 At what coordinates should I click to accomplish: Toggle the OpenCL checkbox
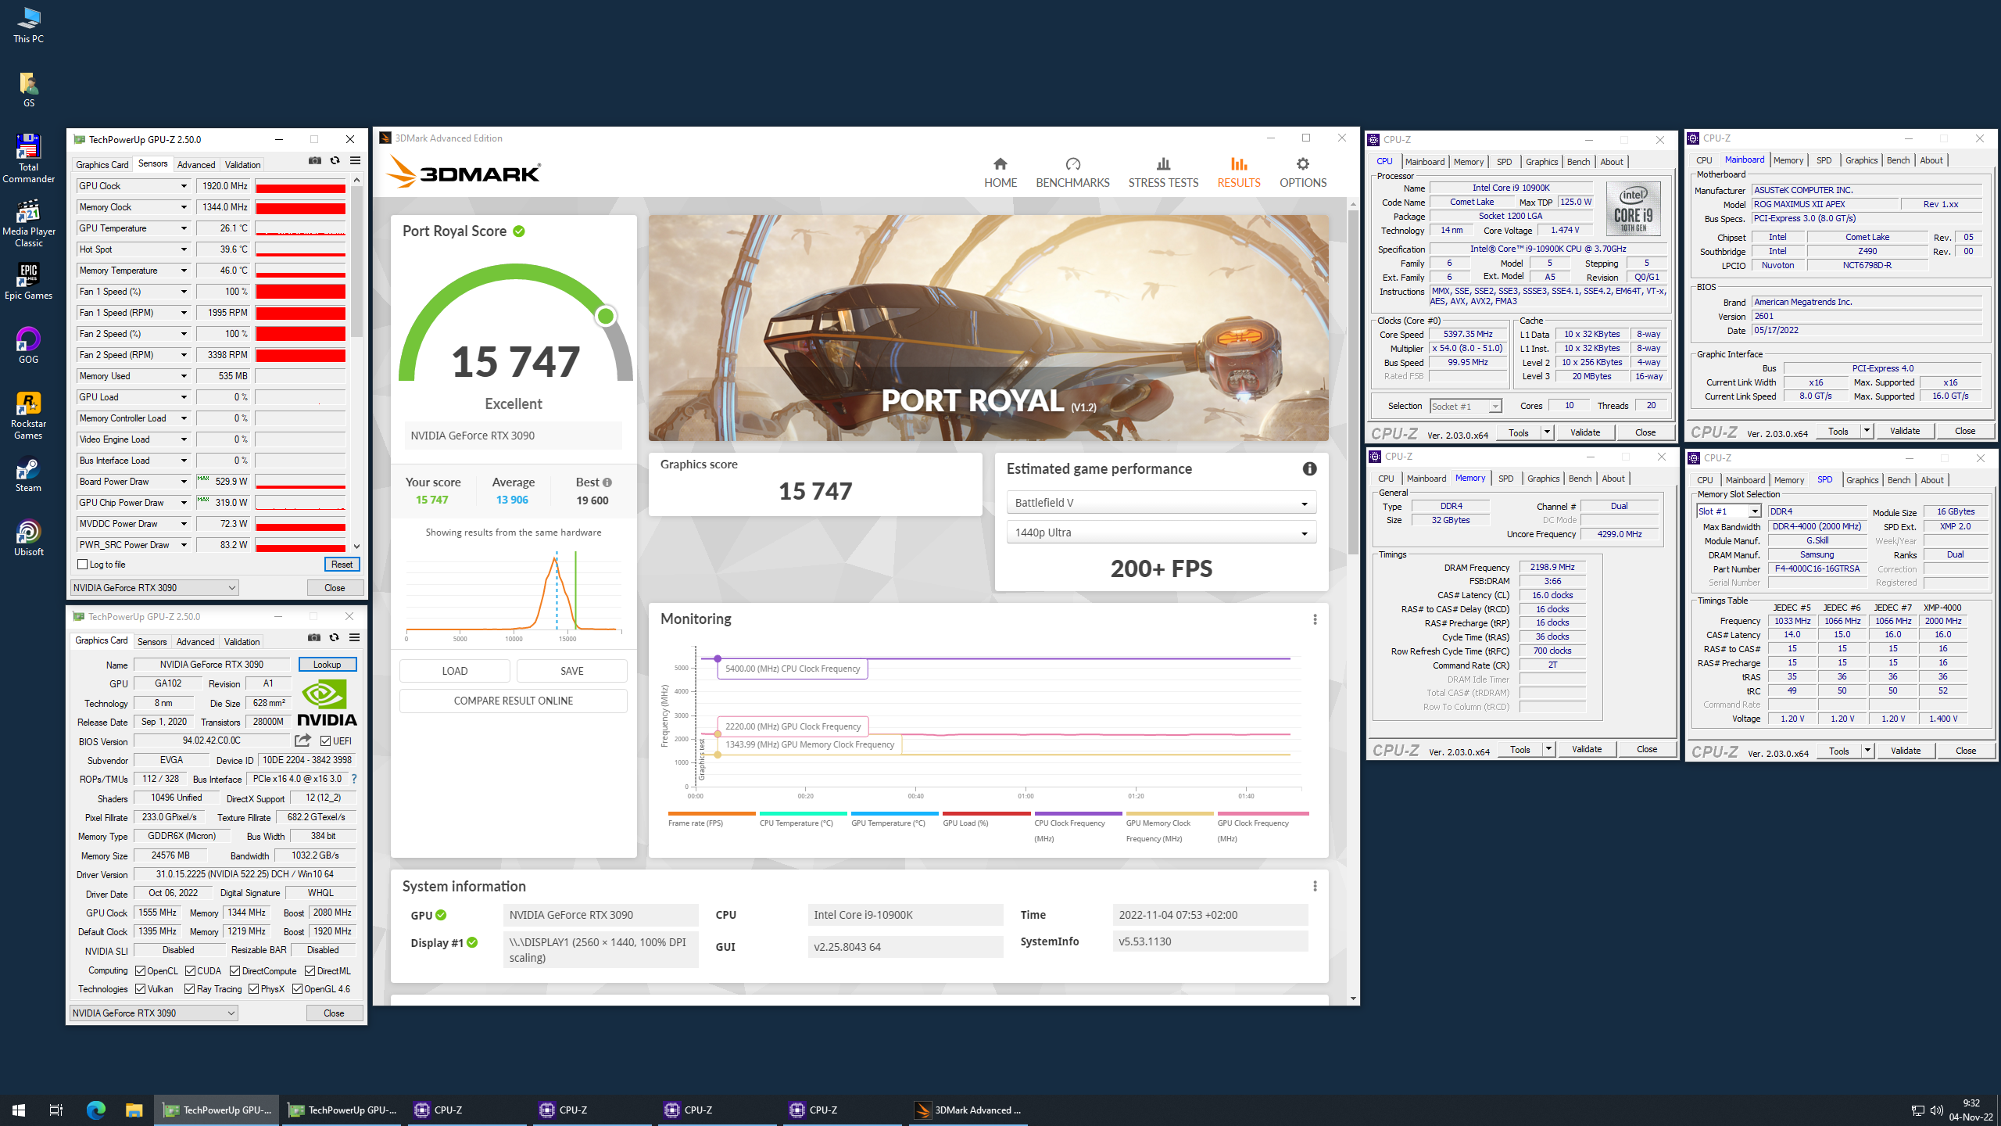140,970
